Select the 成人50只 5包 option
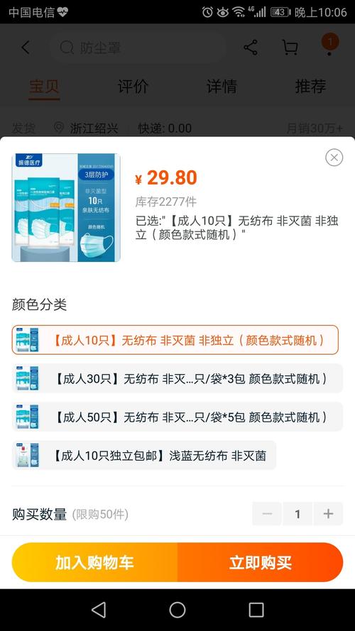Viewport: 355px width, 631px height. pos(177,417)
